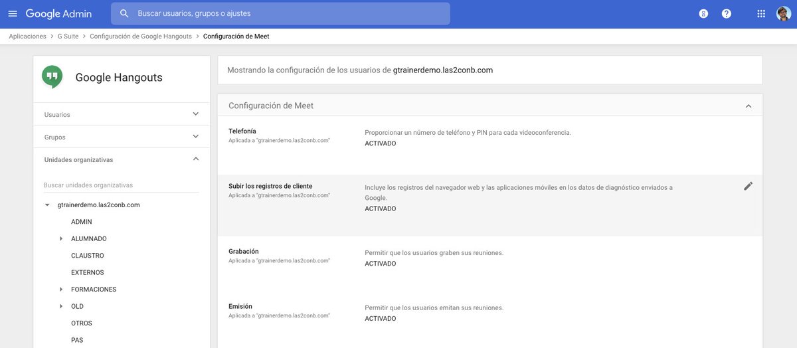This screenshot has width=797, height=348.
Task: Edit Subir los registros with pencil icon
Action: click(749, 186)
